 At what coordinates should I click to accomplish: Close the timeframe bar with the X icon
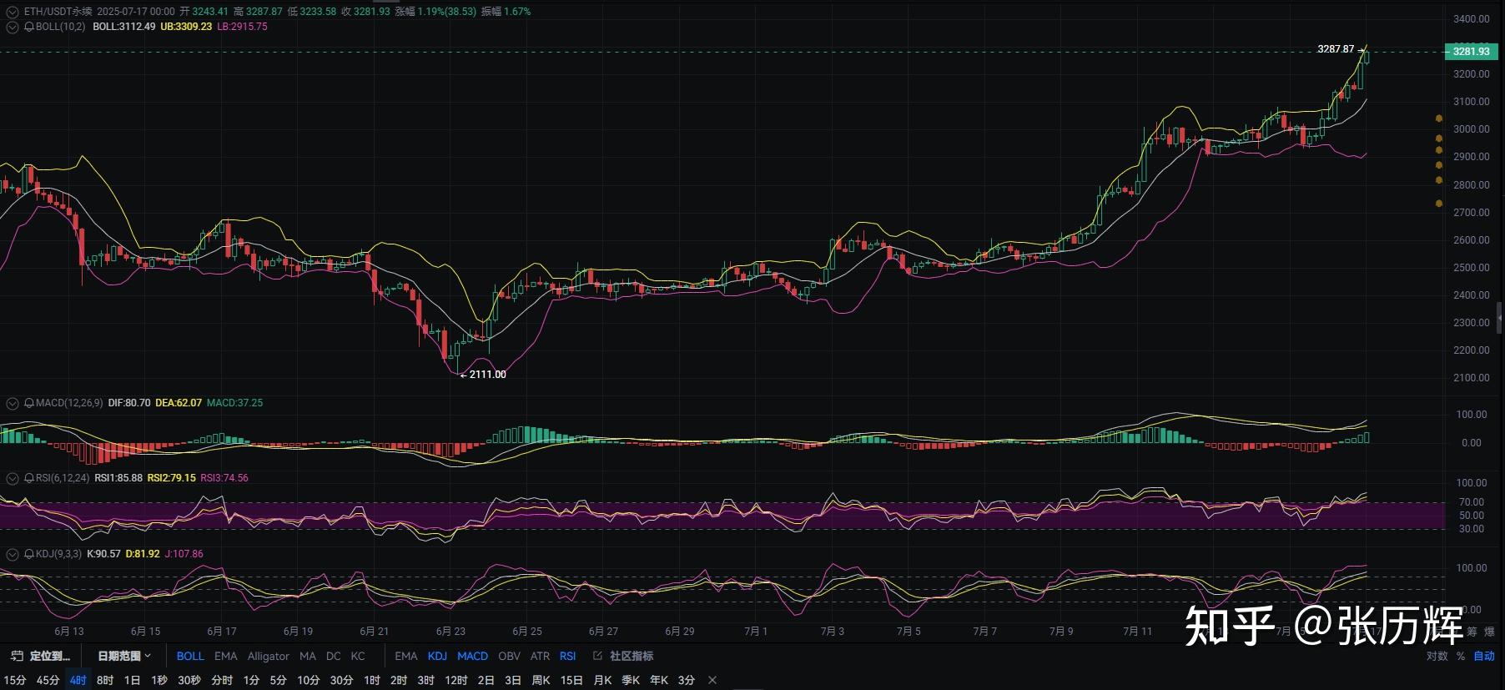(x=712, y=680)
